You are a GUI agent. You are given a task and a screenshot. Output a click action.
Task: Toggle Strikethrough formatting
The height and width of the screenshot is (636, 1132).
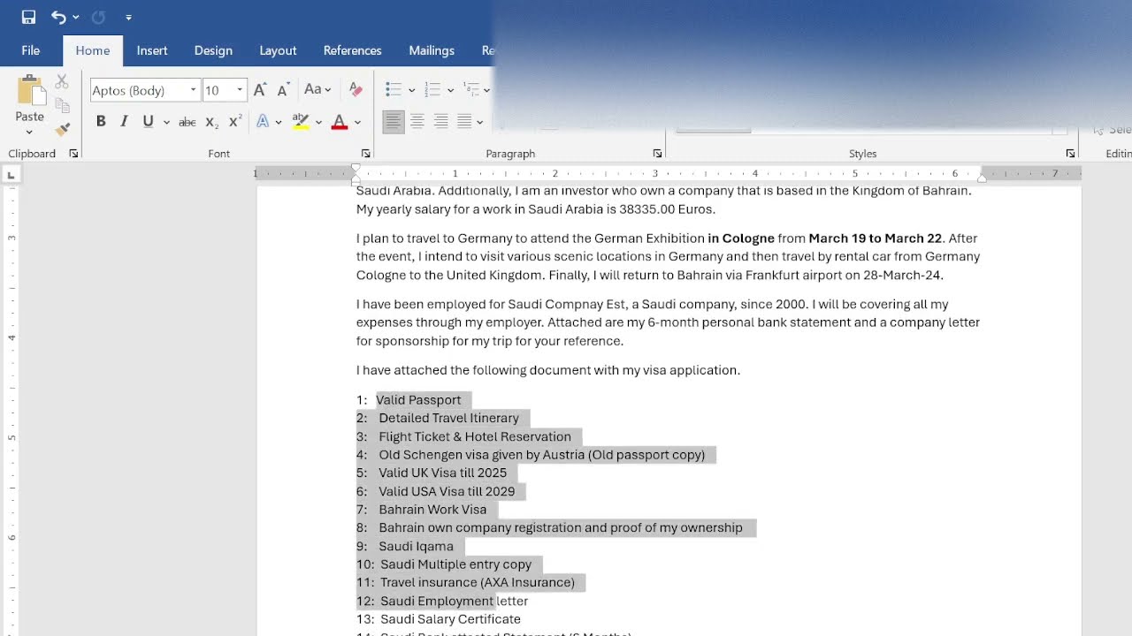click(187, 122)
